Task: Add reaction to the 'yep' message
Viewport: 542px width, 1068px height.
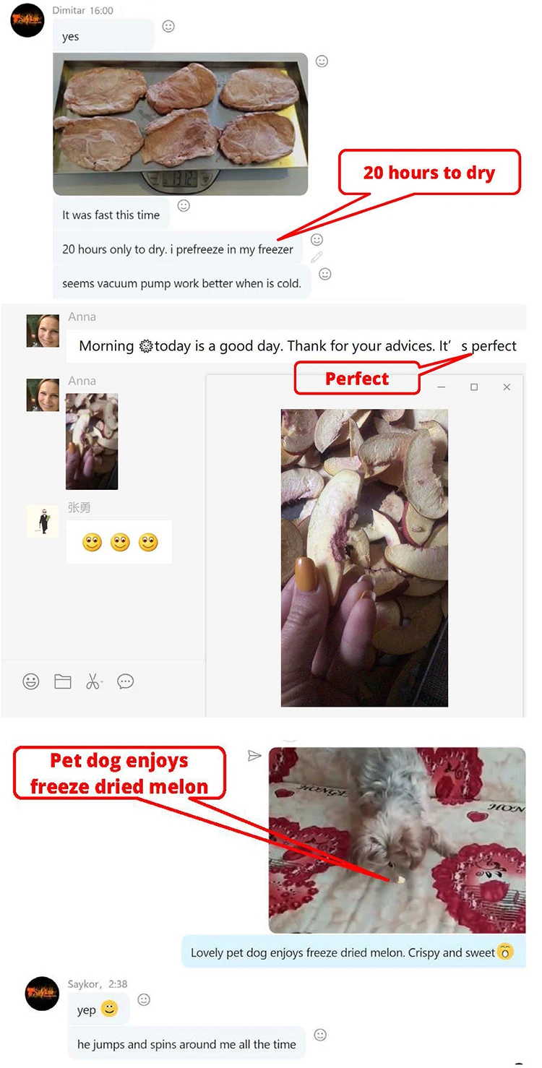Action: [144, 999]
